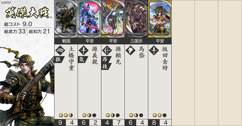Click the 総コスト 9.0 total
Screen dimensions: 242x126
coord(18,24)
